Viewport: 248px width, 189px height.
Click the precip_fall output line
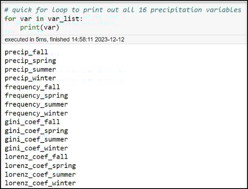[x=26, y=52]
